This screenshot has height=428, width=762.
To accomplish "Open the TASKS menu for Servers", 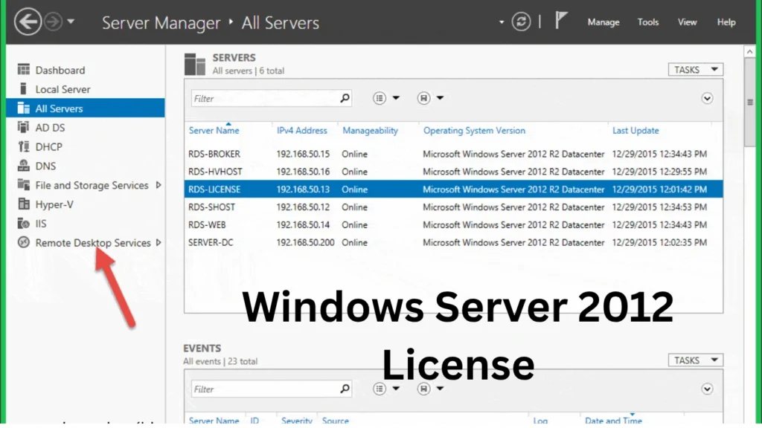I will (694, 68).
